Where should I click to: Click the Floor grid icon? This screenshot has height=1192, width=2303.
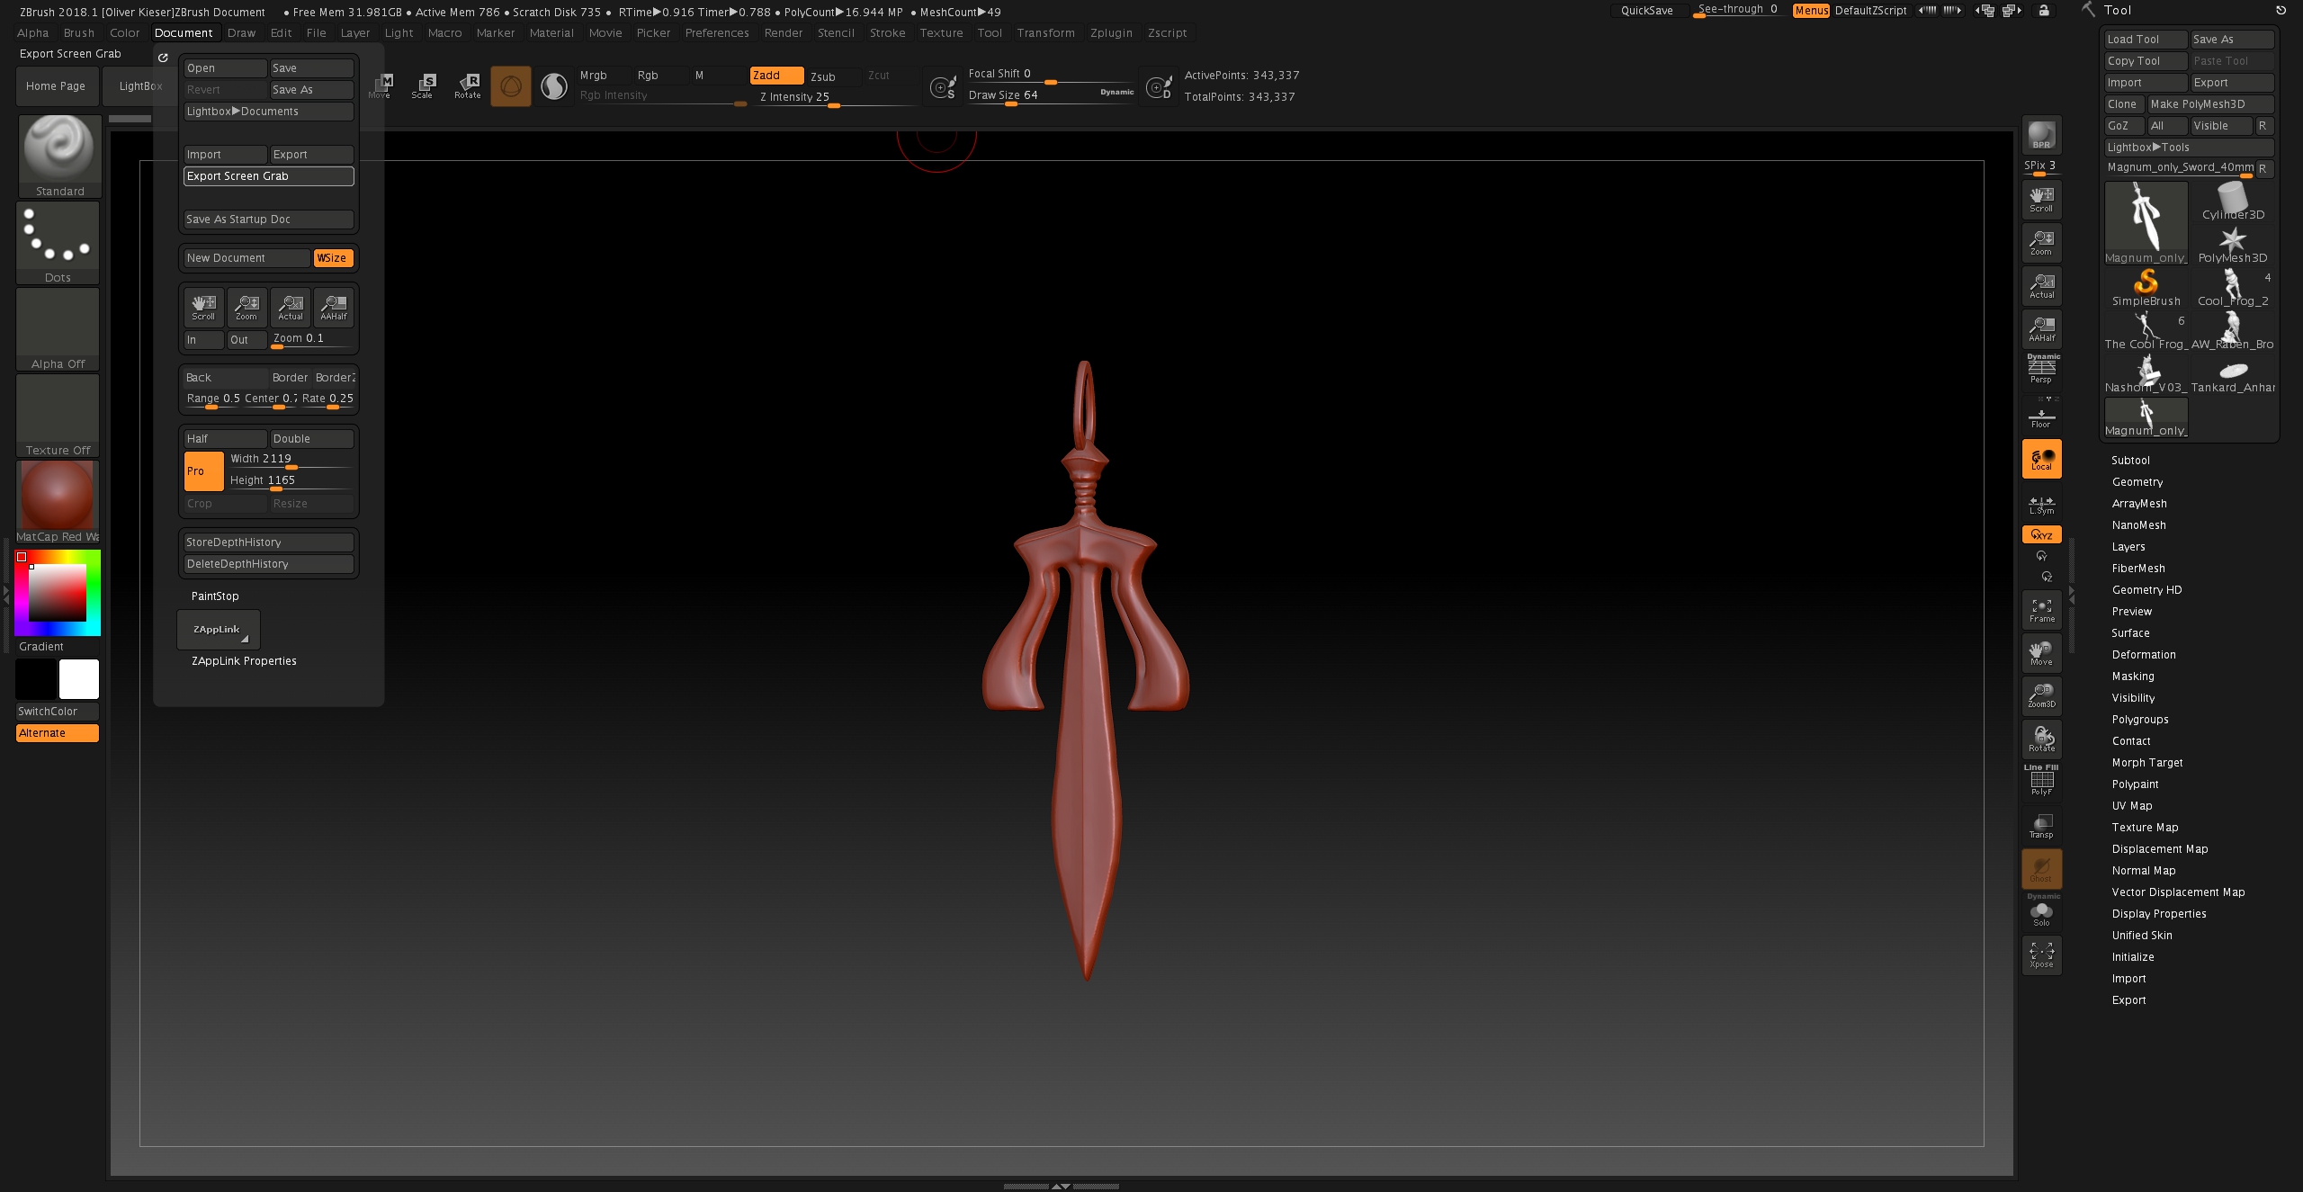(2041, 416)
